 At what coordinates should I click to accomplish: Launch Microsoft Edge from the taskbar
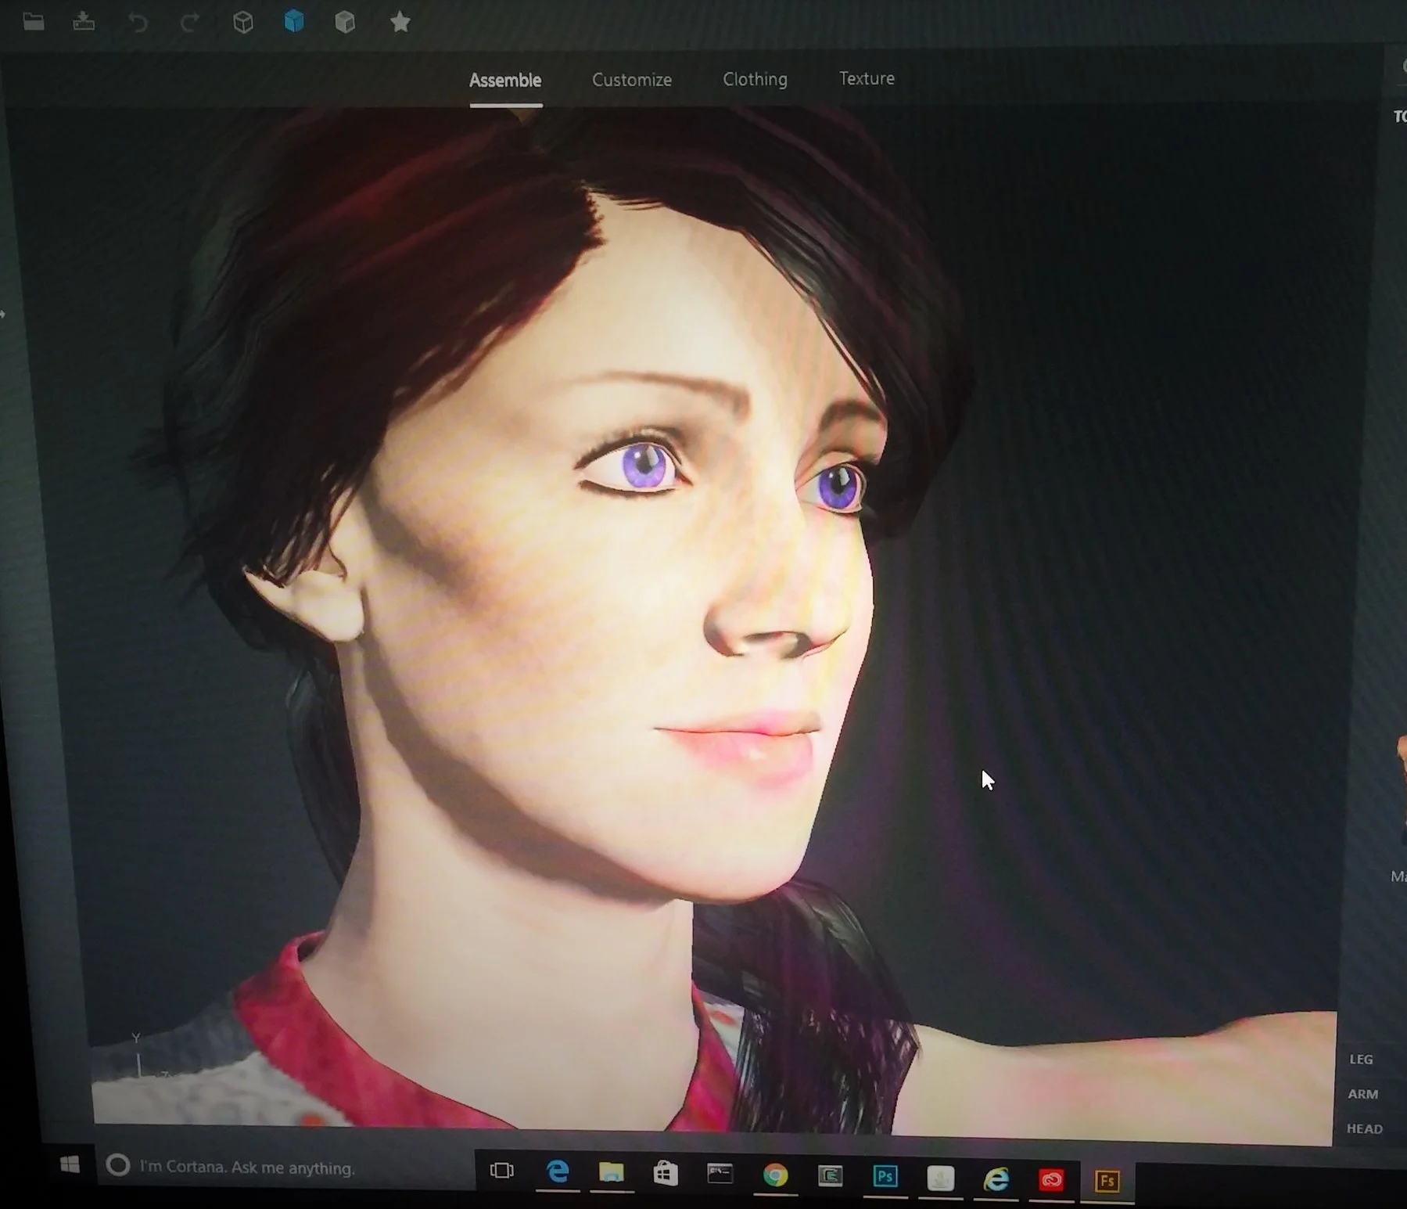[557, 1171]
